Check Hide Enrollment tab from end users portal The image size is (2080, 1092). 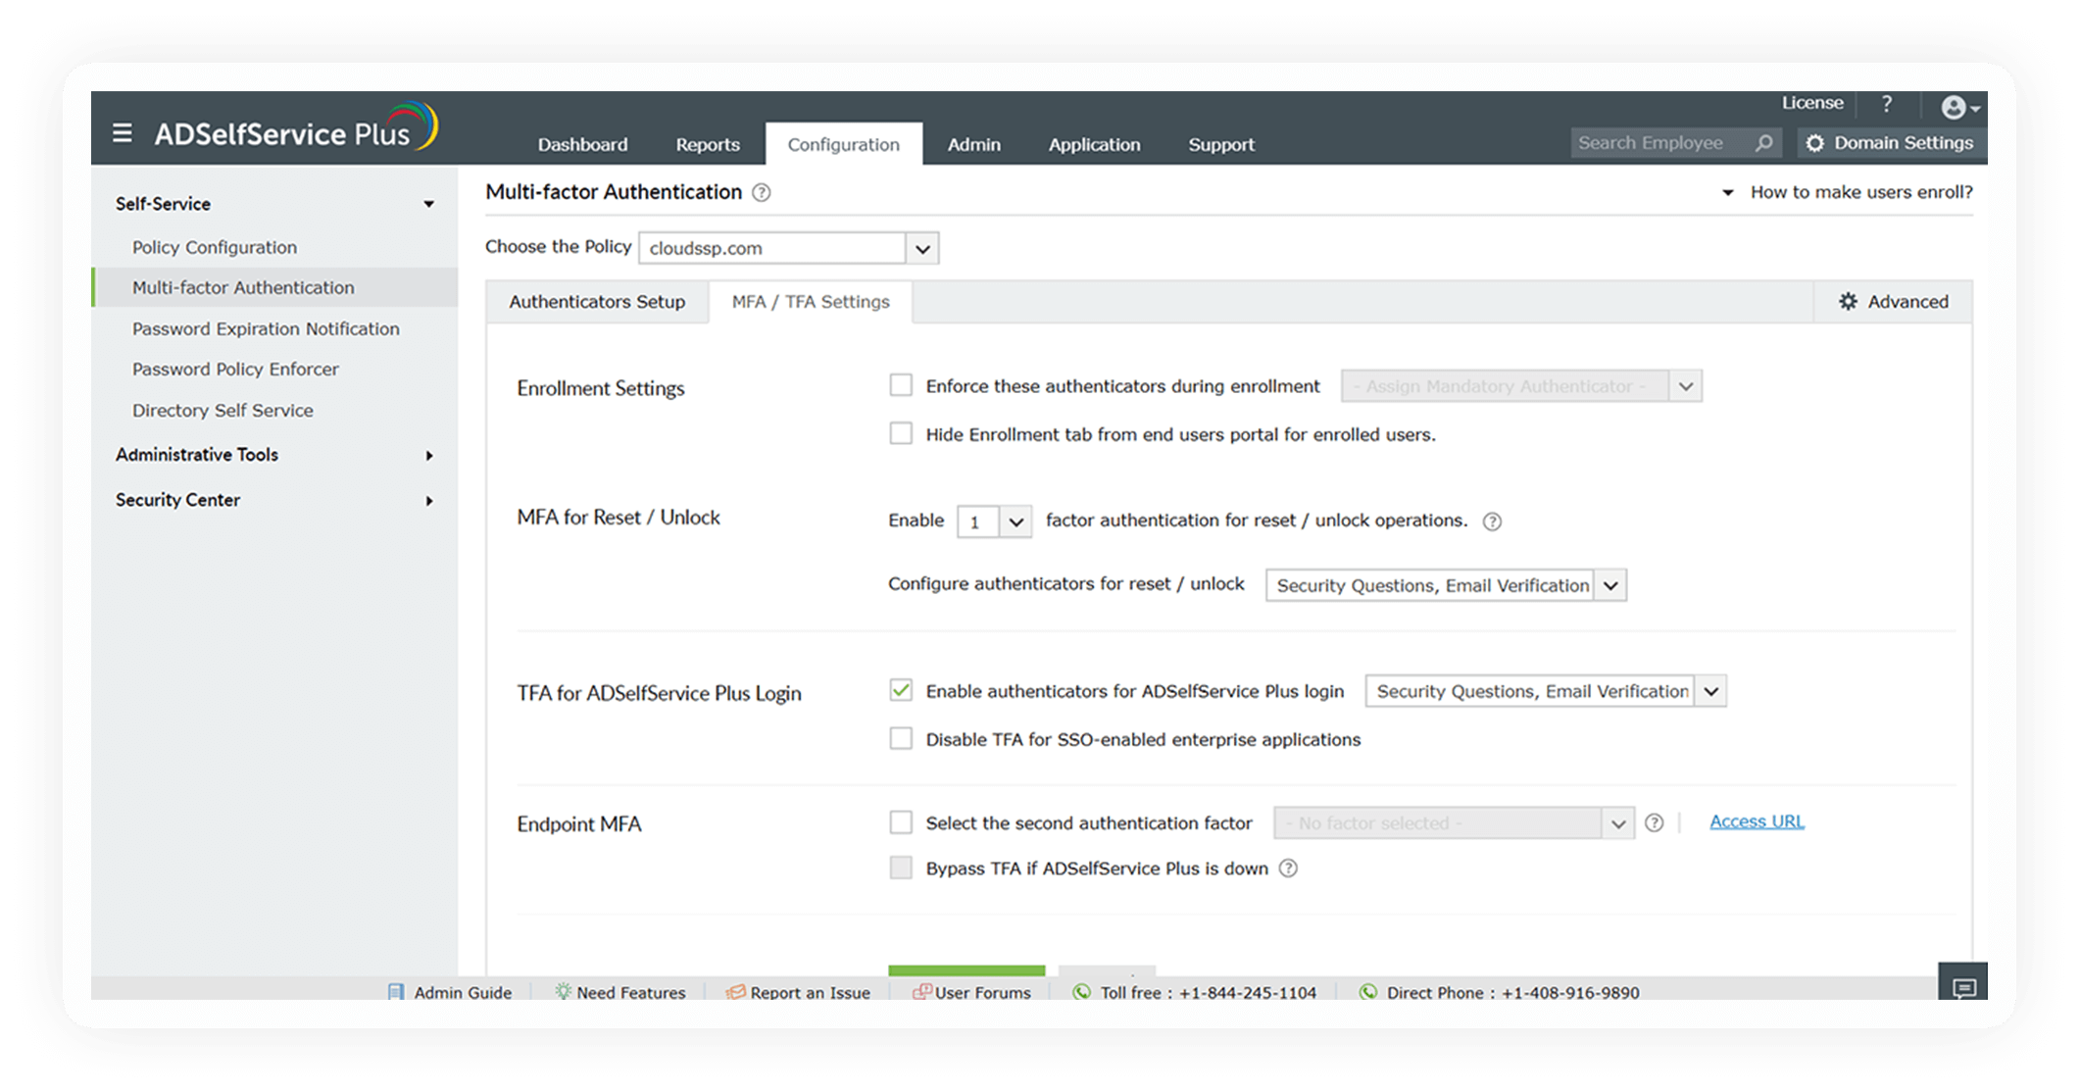[900, 433]
